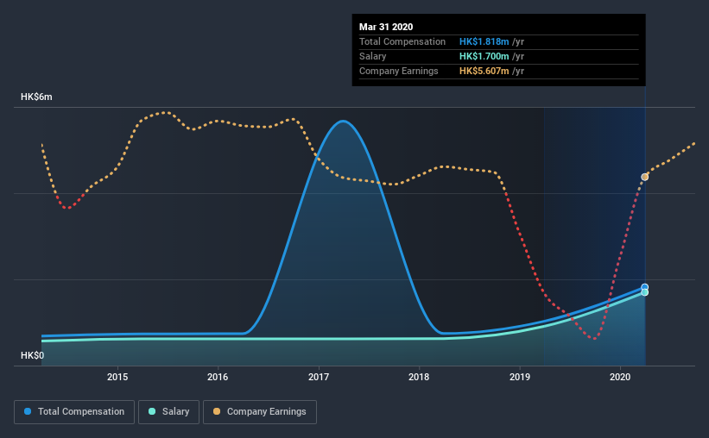Click the HK$1.700m salary value
Viewport: 709px width, 438px height.
coord(484,56)
